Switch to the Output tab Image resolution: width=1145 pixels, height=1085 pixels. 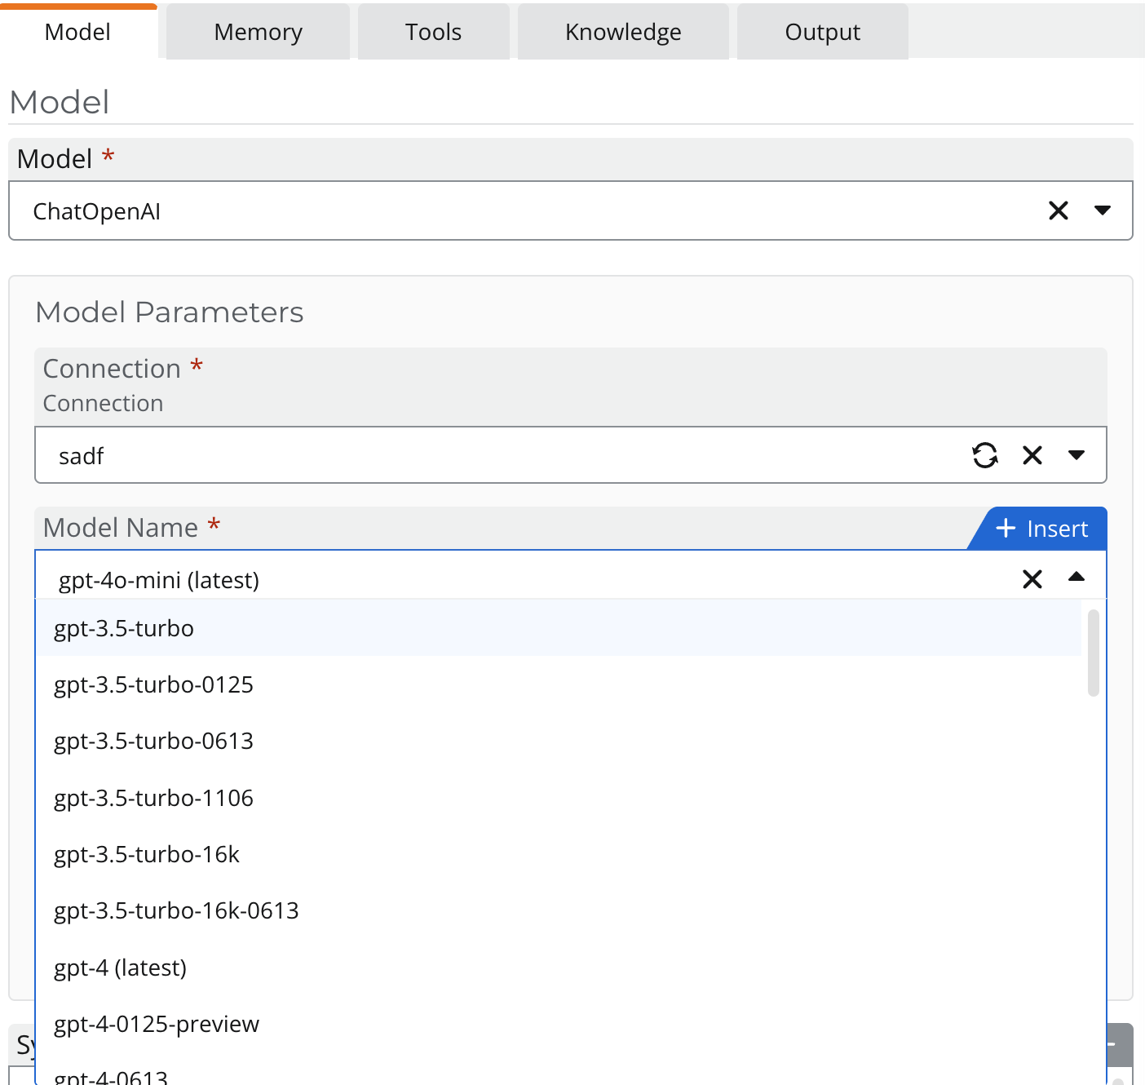(822, 33)
